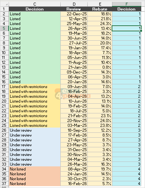Click the Under review cell in row 26
The height and width of the screenshot is (188, 145).
(x=35, y=130)
